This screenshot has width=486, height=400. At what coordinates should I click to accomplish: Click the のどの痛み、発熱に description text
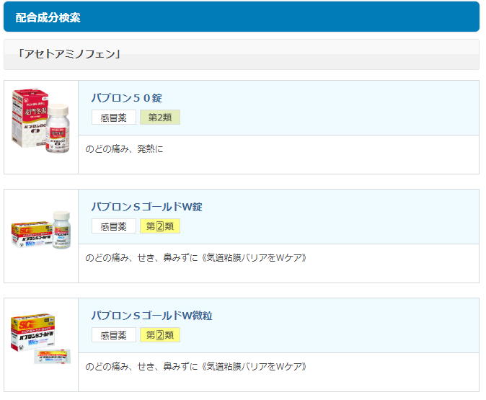(124, 149)
